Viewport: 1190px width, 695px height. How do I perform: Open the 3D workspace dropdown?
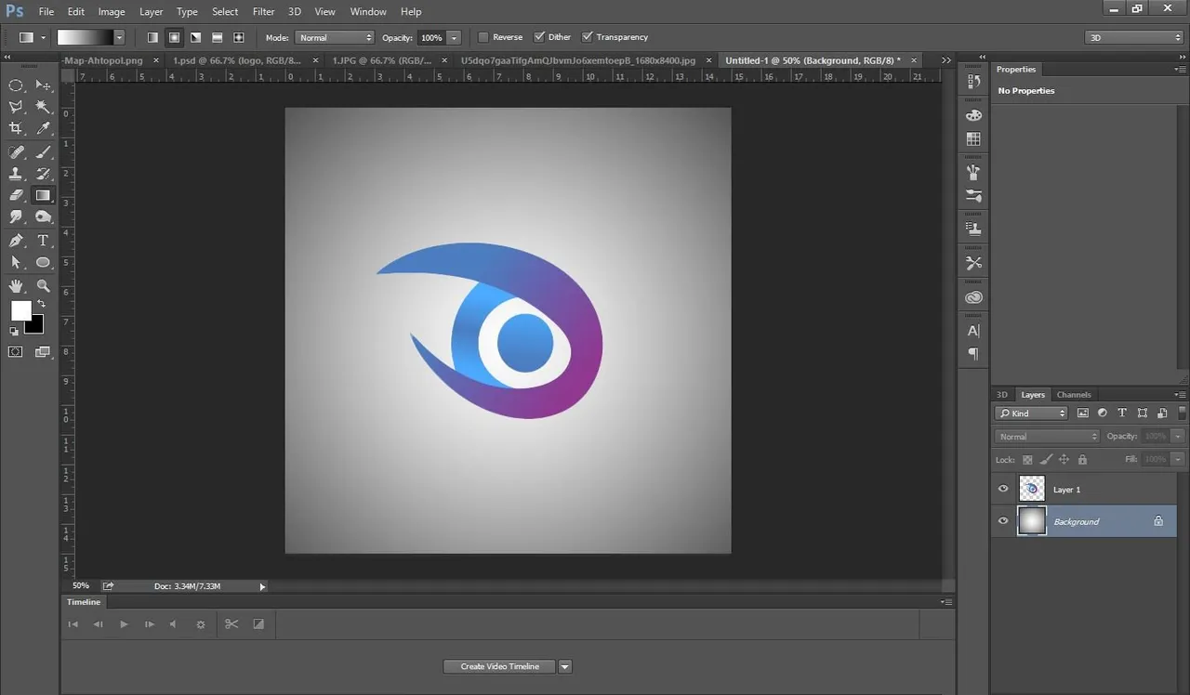click(1133, 37)
